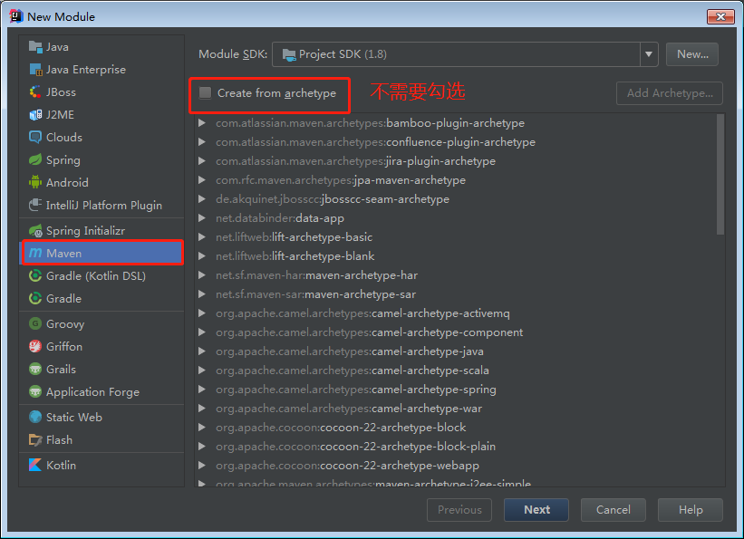The height and width of the screenshot is (539, 744).
Task: Select the Groovy icon in sidebar
Action: (35, 324)
